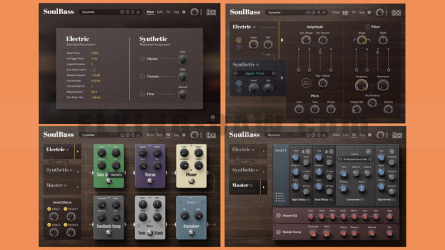This screenshot has height=250, width=445.
Task: Switch to the FX tab in Main view panel
Action: (x=168, y=12)
